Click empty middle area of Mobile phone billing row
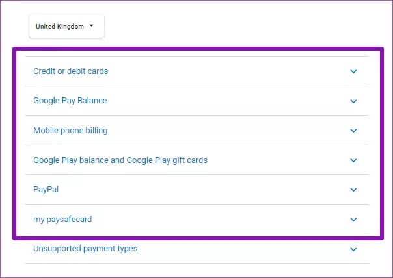 [x=228, y=131]
